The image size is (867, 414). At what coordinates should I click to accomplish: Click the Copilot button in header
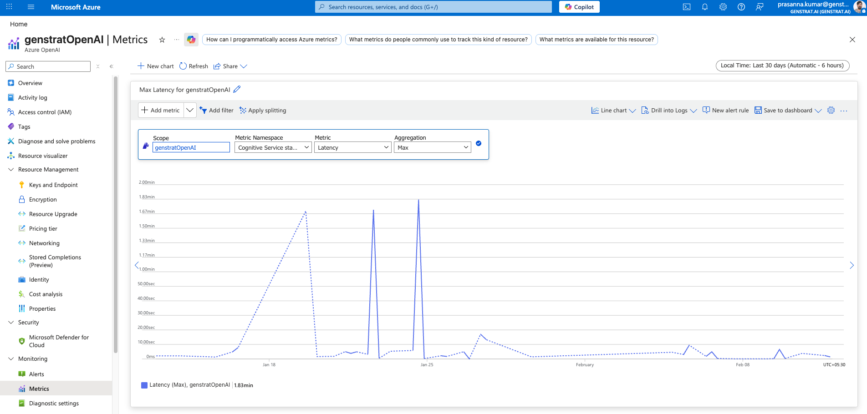pyautogui.click(x=579, y=7)
